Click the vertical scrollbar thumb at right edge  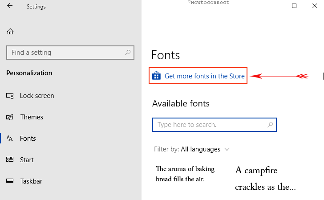(324, 76)
